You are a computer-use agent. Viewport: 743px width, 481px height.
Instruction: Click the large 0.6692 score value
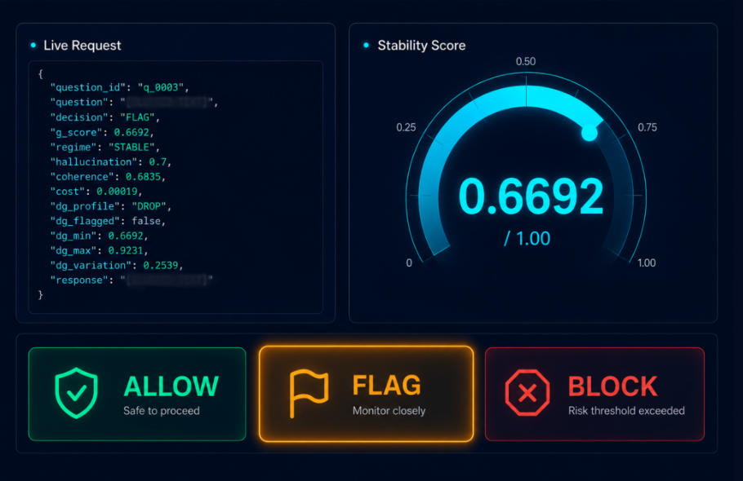pos(532,196)
